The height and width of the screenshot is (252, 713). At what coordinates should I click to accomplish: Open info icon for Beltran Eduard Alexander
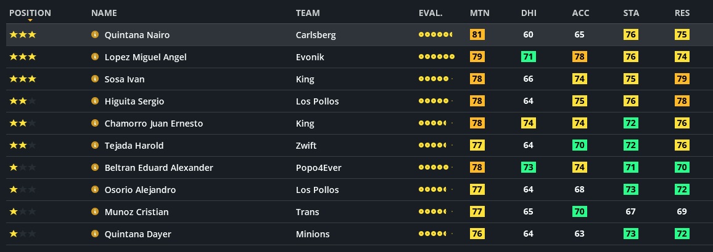95,168
